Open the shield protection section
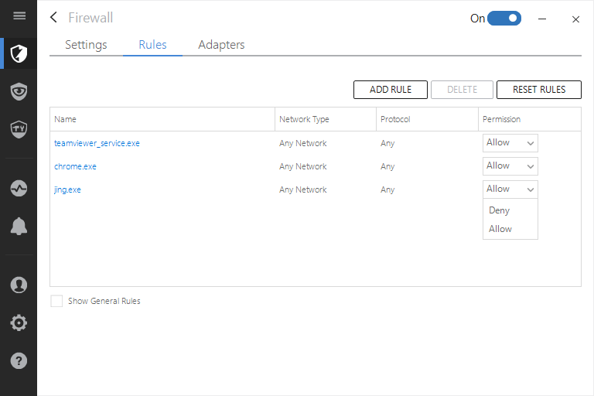Viewport: 594px width, 396px height. 19,54
